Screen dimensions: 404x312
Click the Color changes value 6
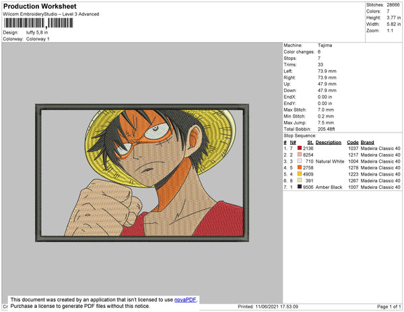point(319,52)
